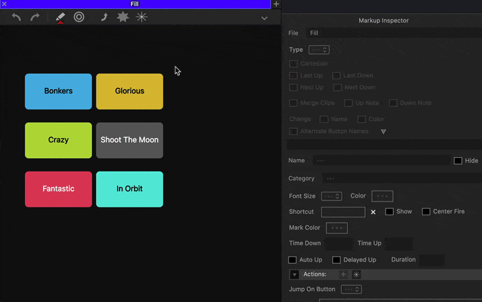482x302 pixels.
Task: Toggle the Last Down checkbox
Action: [x=337, y=76]
